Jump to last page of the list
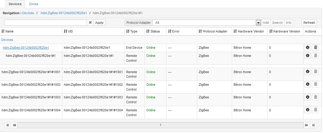Viewport: 323px width, 133px height. point(314,125)
